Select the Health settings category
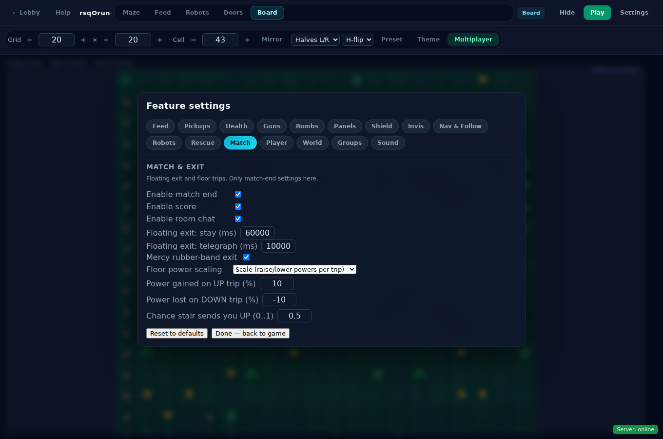Screen dimensions: 663x439 point(236,126)
